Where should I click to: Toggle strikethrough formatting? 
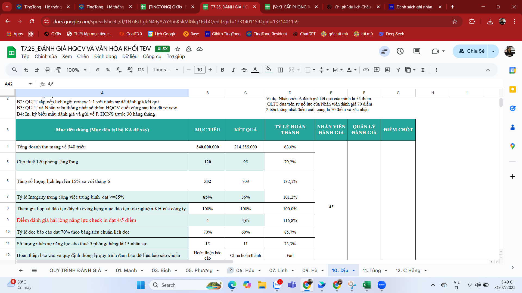[x=244, y=70]
